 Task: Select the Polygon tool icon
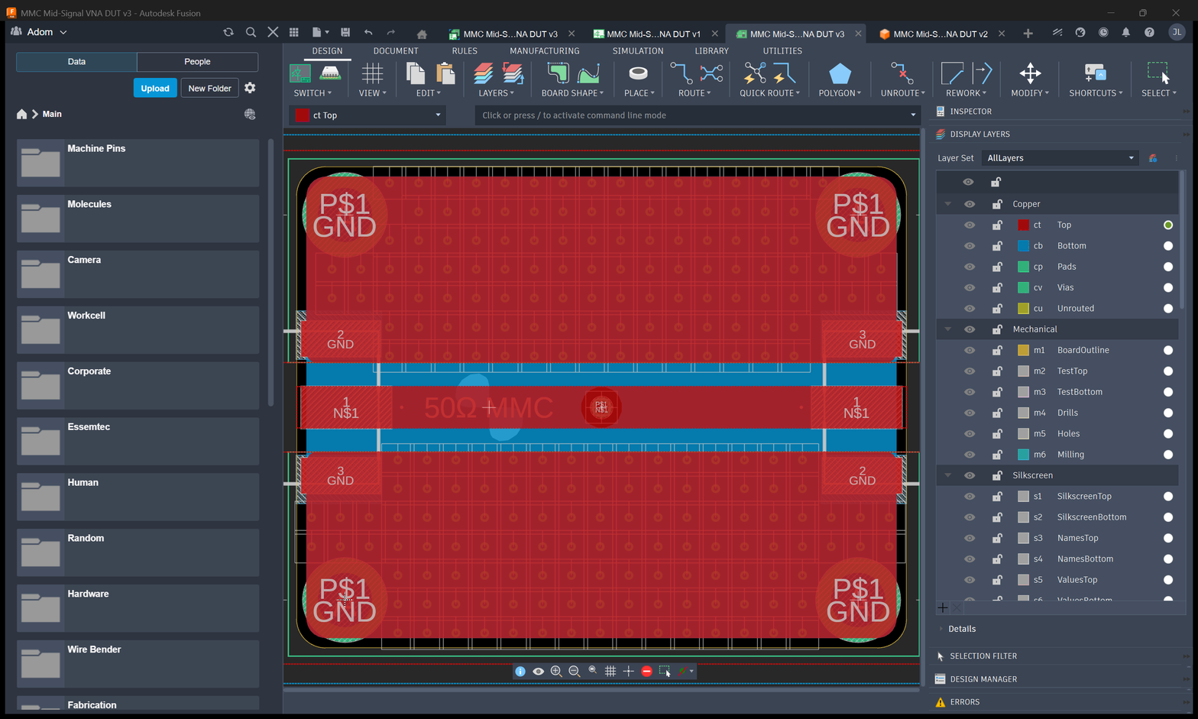tap(840, 74)
